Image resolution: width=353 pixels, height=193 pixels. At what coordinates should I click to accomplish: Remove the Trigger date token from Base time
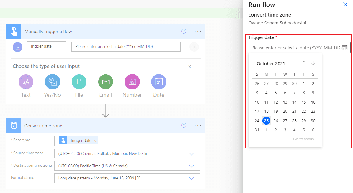(x=95, y=141)
